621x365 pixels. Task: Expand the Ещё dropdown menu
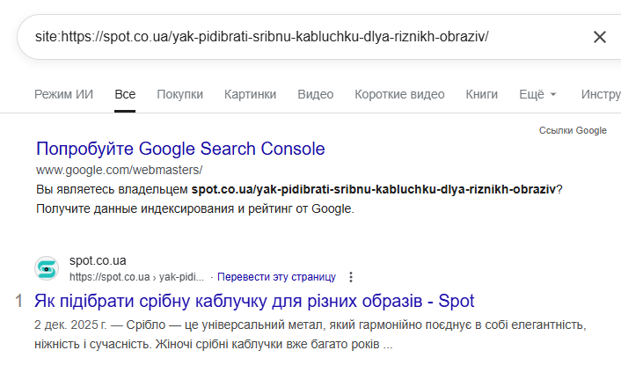pos(537,94)
